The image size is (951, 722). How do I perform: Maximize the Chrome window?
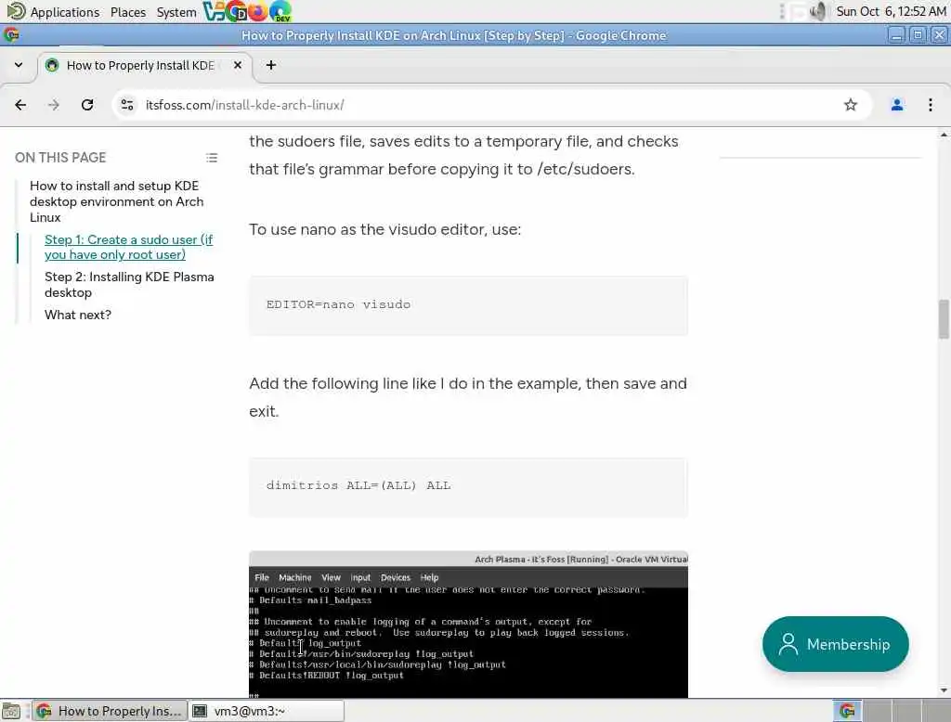(918, 35)
